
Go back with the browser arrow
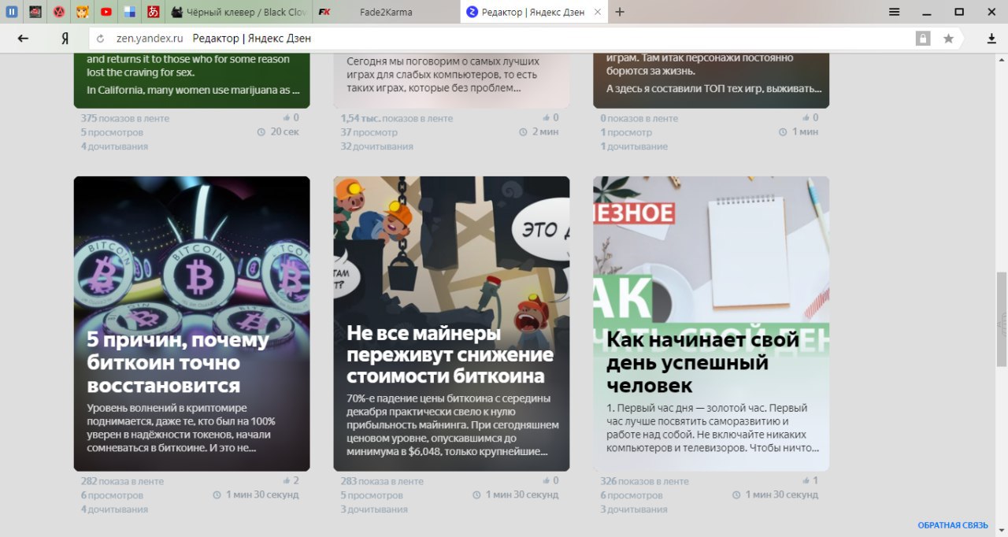23,38
